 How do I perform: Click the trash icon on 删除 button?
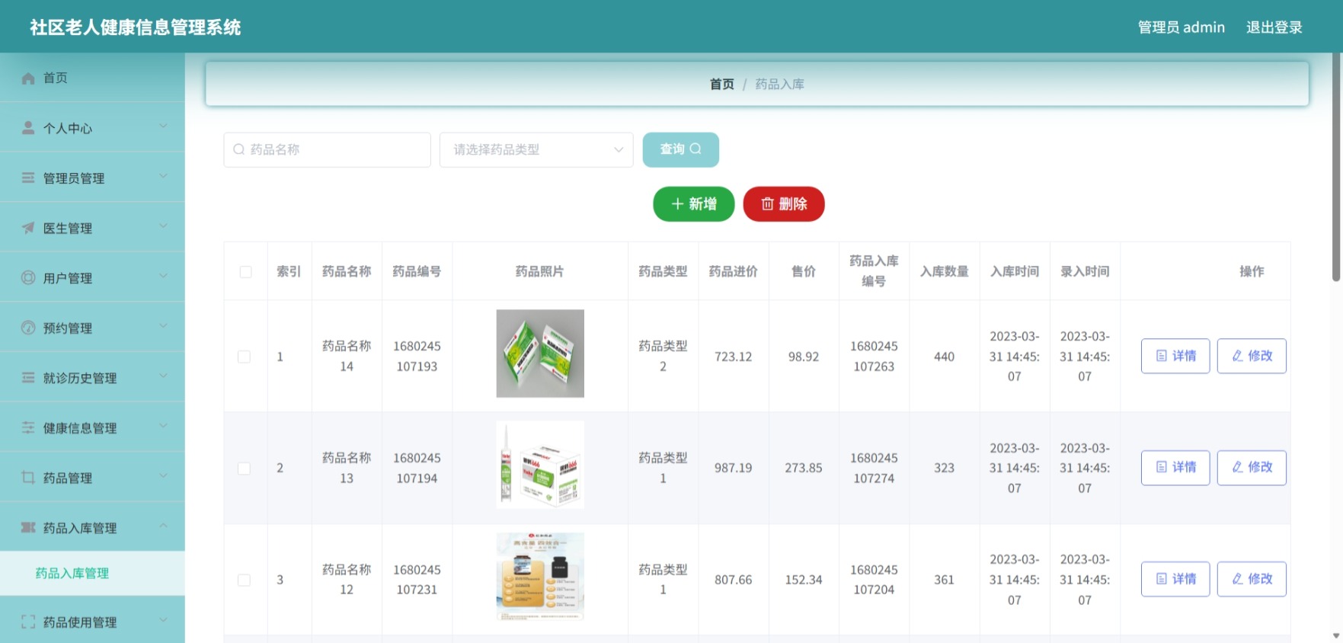coord(768,203)
